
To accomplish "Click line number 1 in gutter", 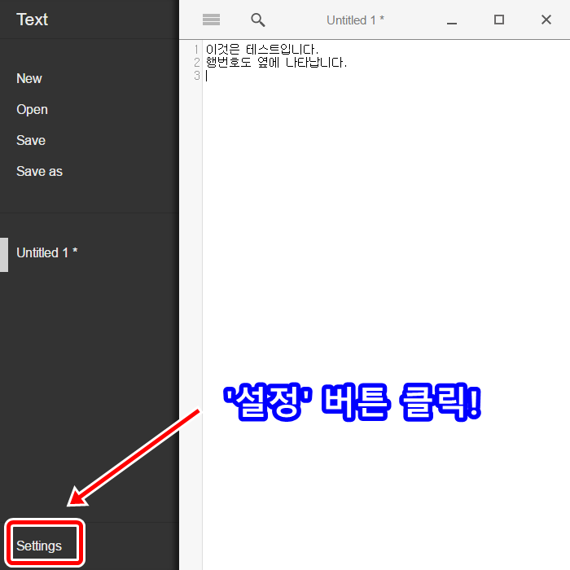I will point(196,49).
